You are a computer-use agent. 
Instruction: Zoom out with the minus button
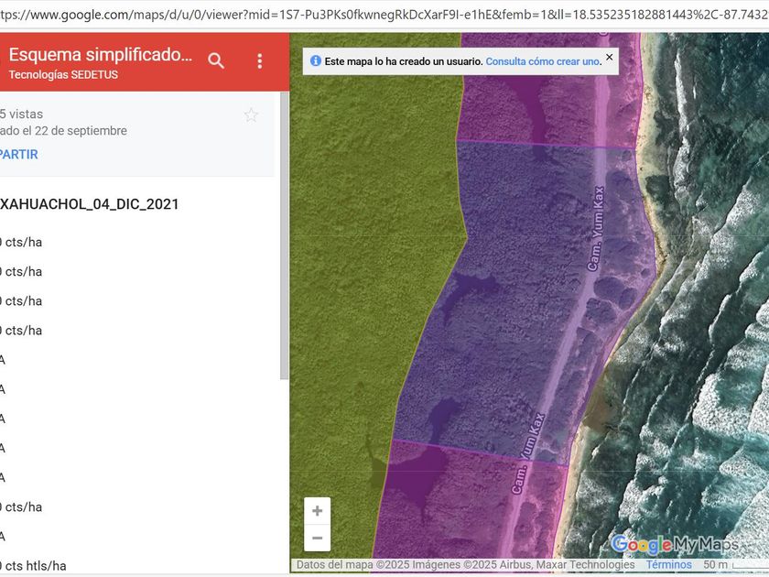click(317, 538)
